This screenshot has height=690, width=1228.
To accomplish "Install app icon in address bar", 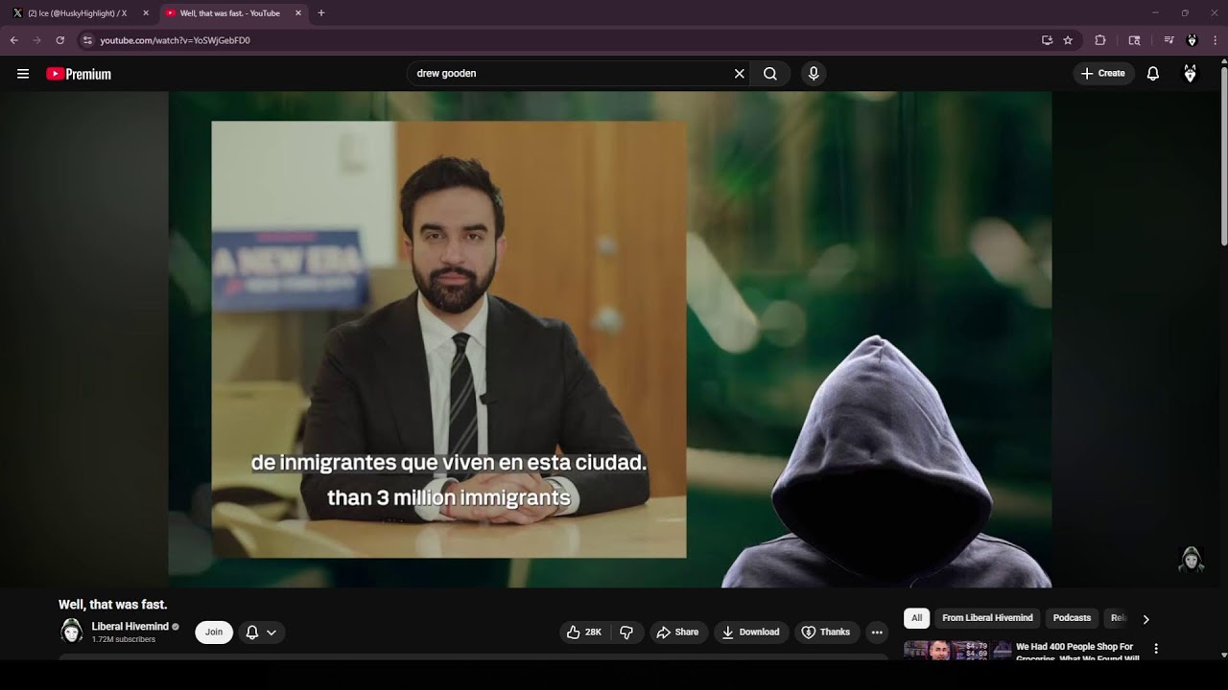I will pyautogui.click(x=1047, y=40).
